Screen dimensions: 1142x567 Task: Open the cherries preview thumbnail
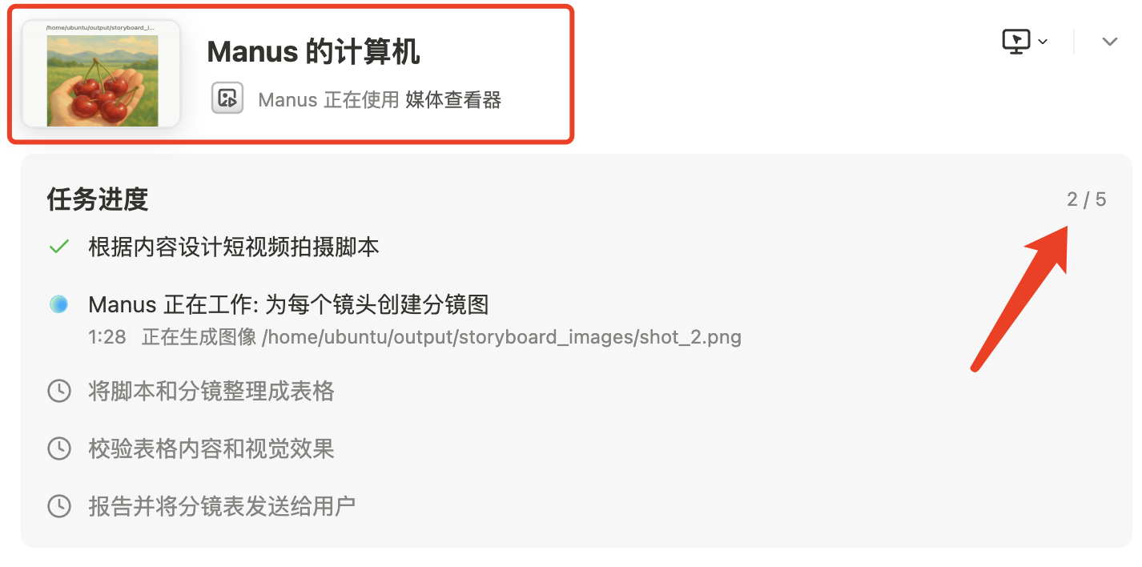(102, 74)
